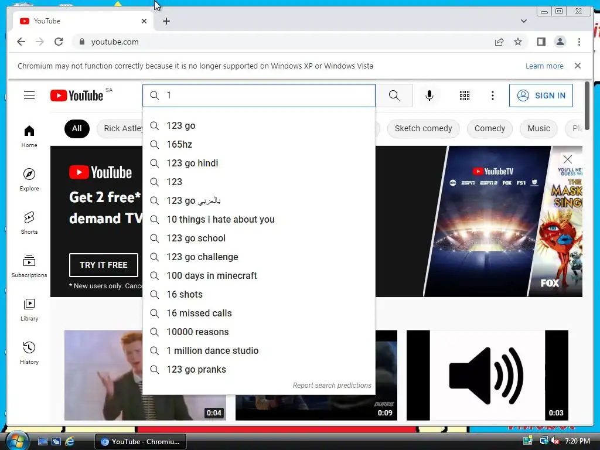The image size is (600, 450).
Task: Click the TRY IT FREE button
Action: coord(104,265)
